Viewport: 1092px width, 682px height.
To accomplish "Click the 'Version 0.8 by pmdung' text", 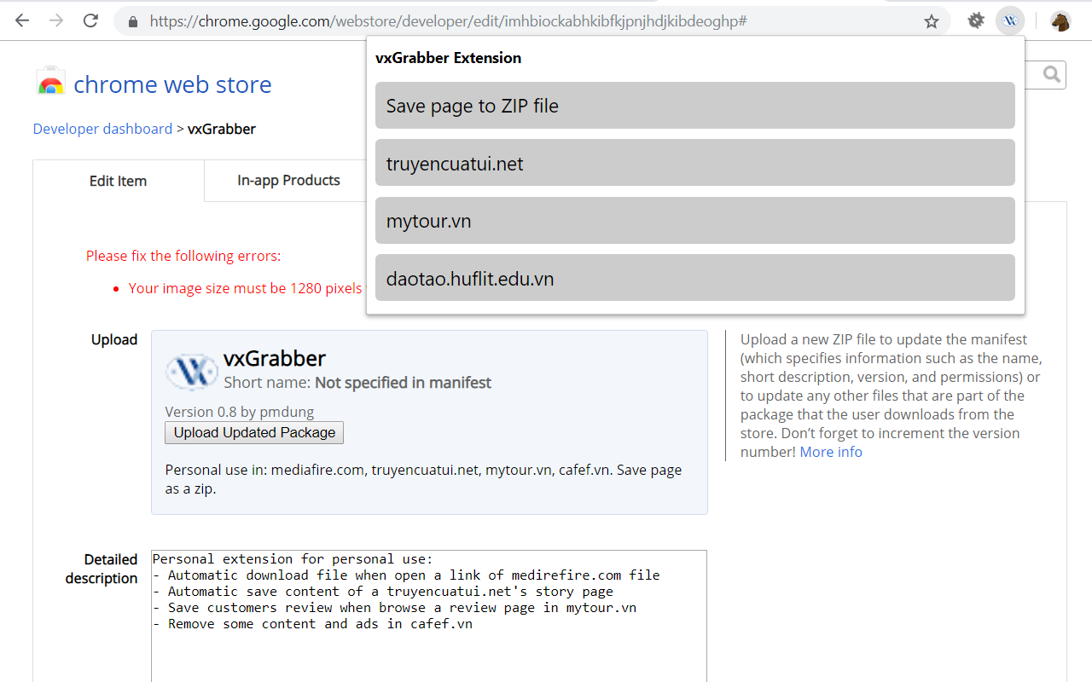I will pyautogui.click(x=240, y=412).
